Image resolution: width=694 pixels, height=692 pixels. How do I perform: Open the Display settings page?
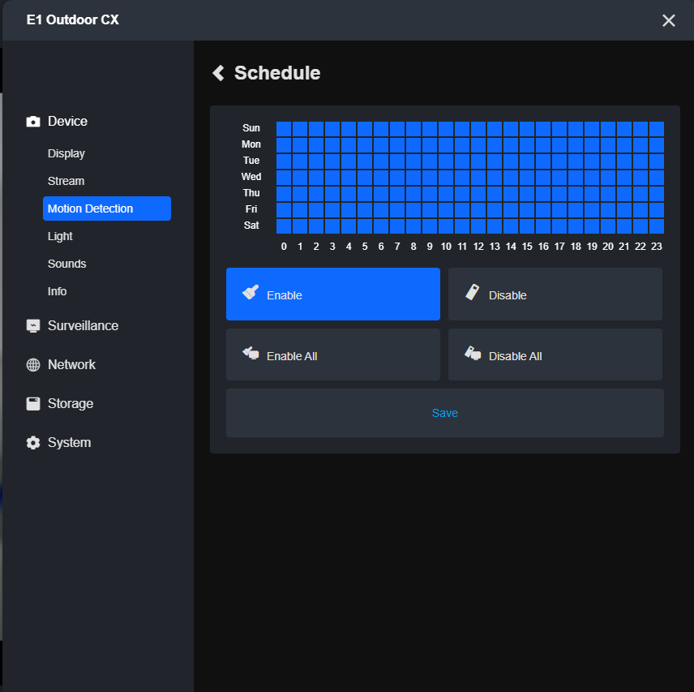point(66,153)
